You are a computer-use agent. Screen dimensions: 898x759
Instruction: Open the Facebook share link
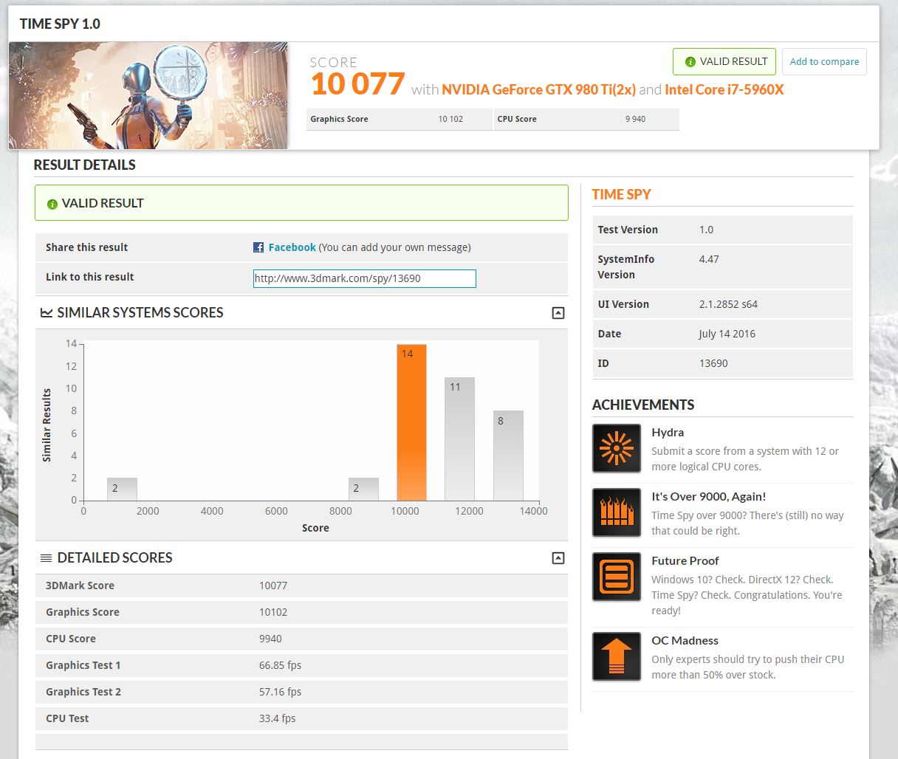click(x=292, y=247)
